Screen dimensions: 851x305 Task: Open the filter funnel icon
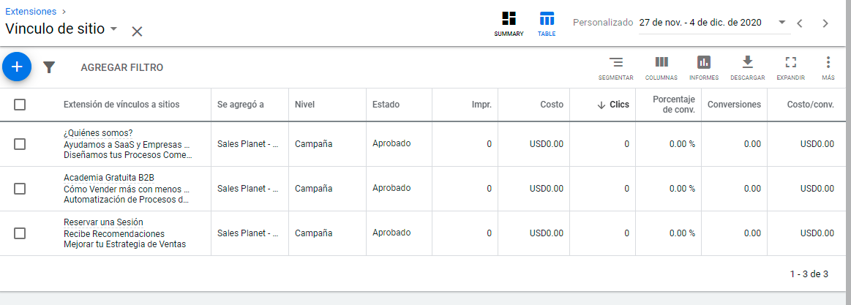(49, 67)
